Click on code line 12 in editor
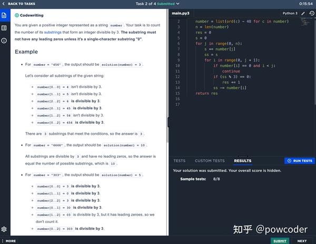This screenshot has height=244, width=316. coord(232,77)
